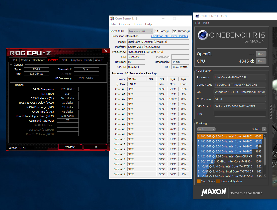
Task: Click the Core Temp Model field
Action: [158, 42]
